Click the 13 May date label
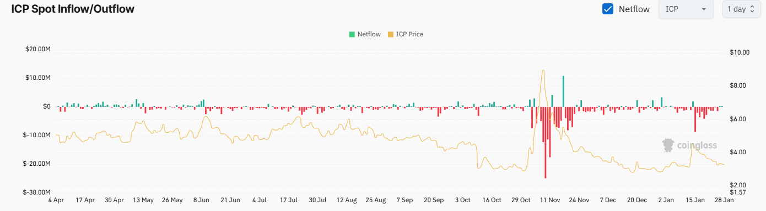Screen dimensions: 766x211 143,200
